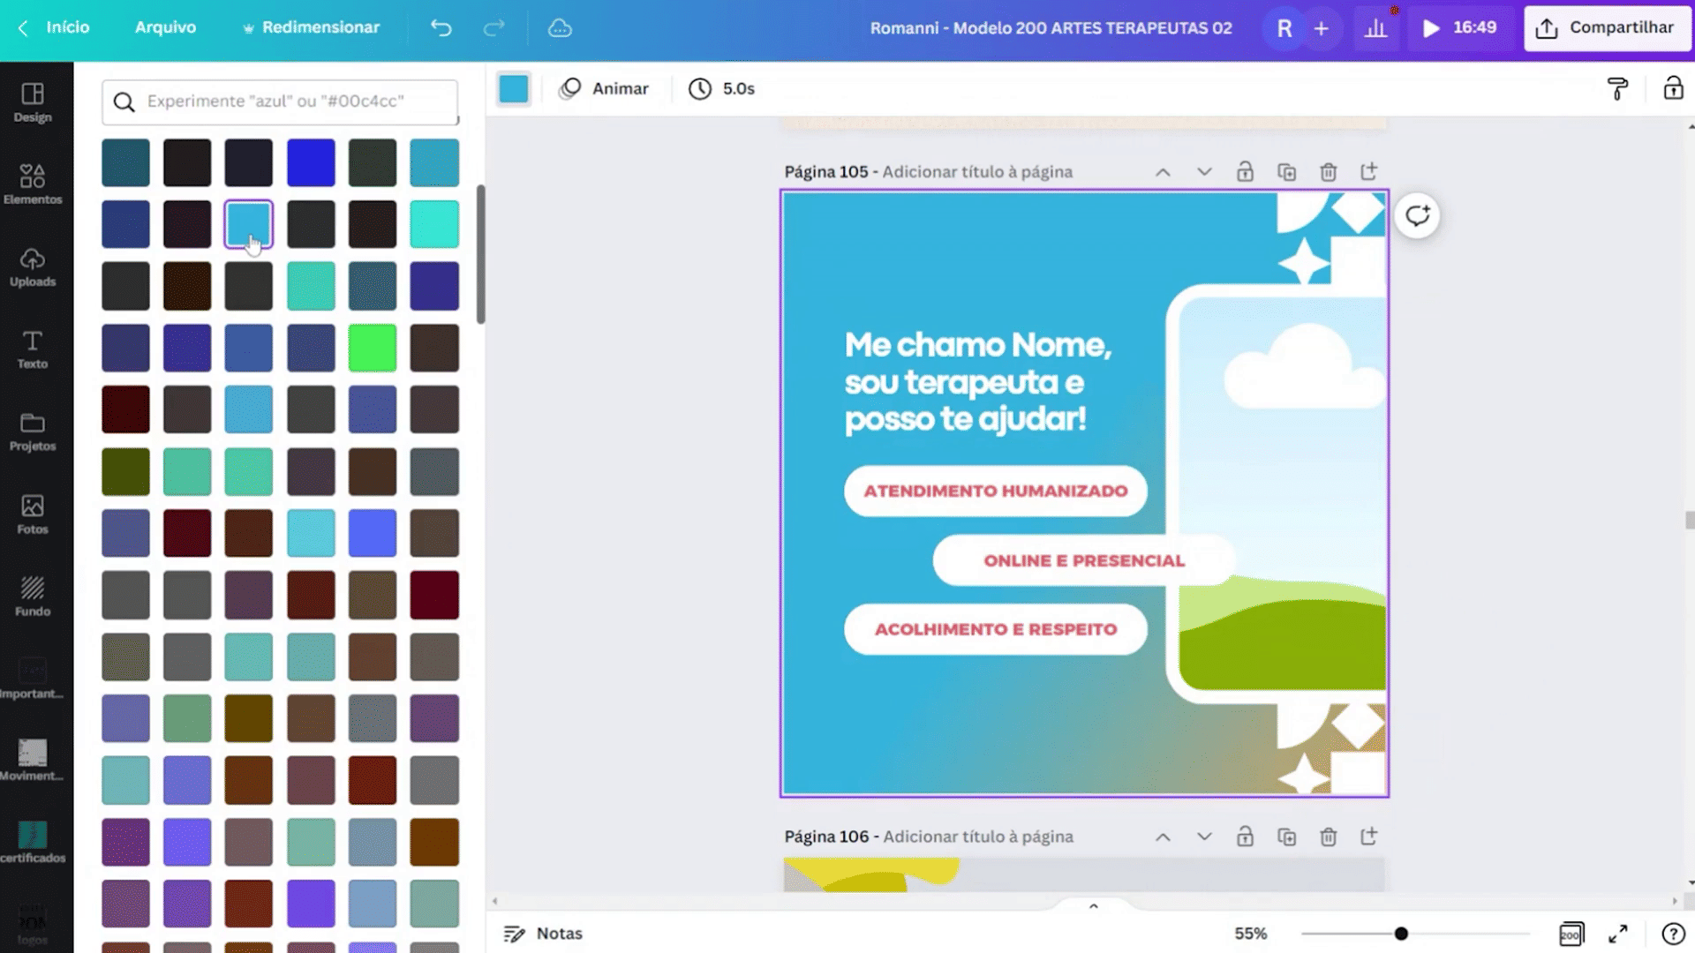Select the bright green color swatch
Image resolution: width=1695 pixels, height=953 pixels.
(x=373, y=348)
